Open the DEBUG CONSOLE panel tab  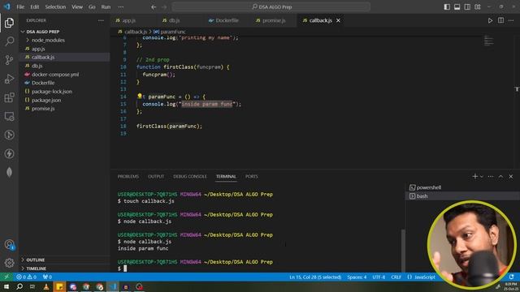click(x=189, y=177)
